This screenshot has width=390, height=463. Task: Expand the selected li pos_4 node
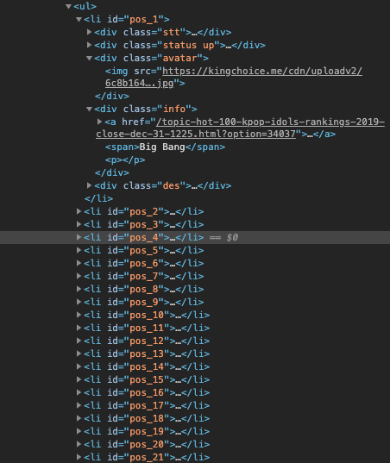pos(79,237)
